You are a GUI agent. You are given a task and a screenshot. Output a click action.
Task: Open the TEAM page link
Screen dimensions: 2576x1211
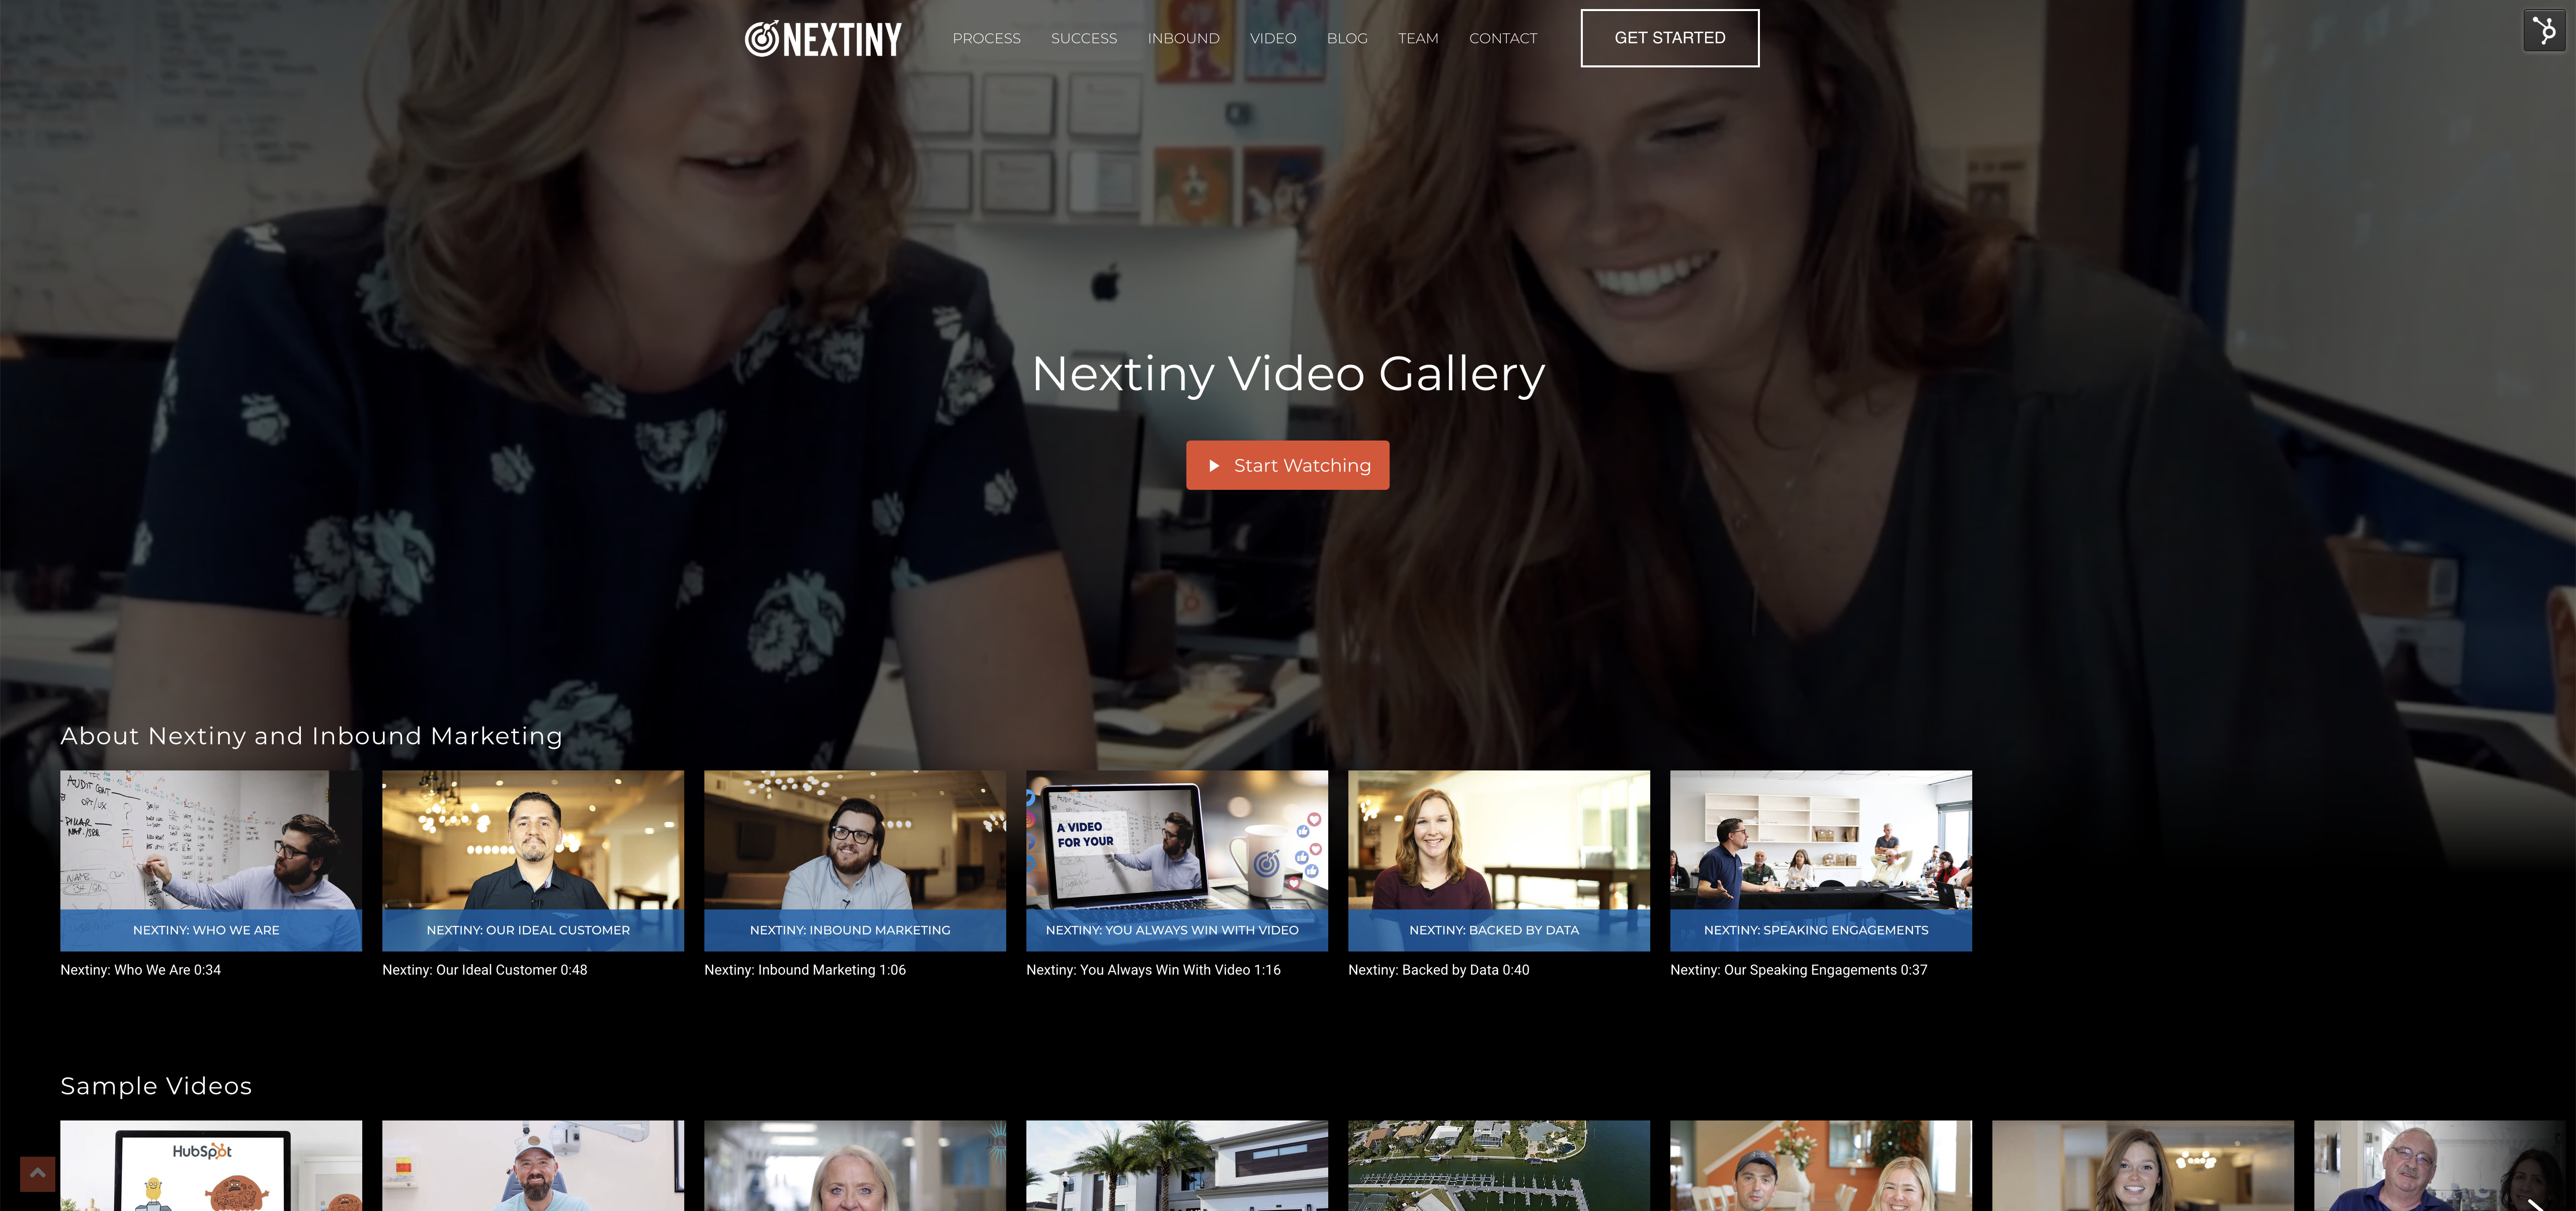(1418, 36)
